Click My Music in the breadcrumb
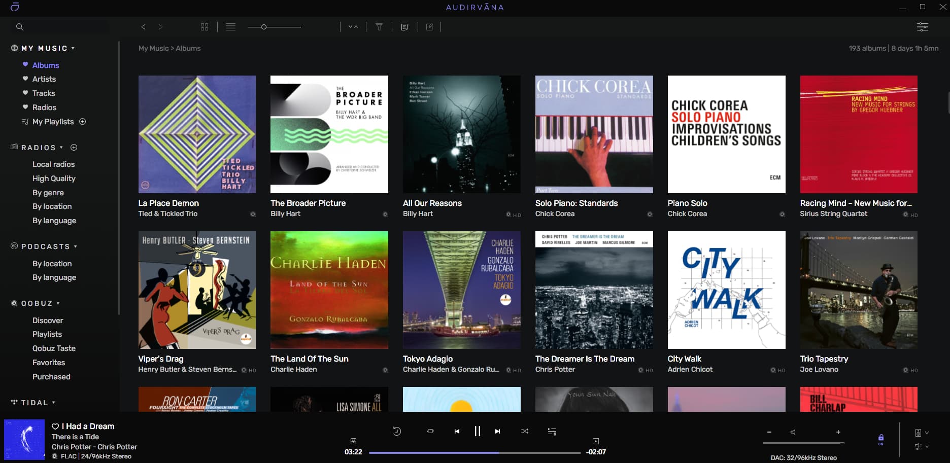The width and height of the screenshot is (950, 463). 153,48
